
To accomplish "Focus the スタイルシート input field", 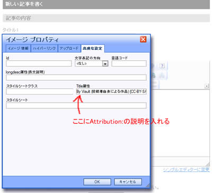I will [x=76, y=105].
